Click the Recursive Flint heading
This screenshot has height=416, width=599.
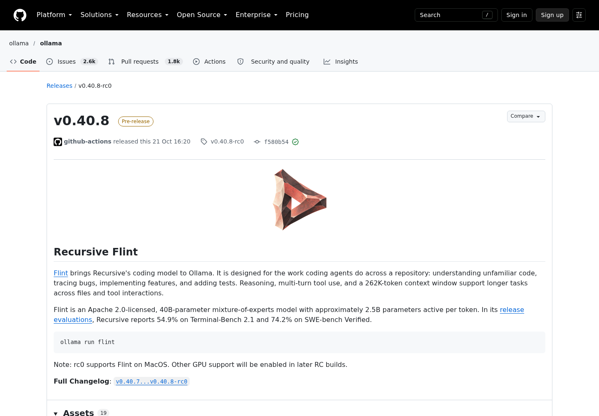pos(96,252)
